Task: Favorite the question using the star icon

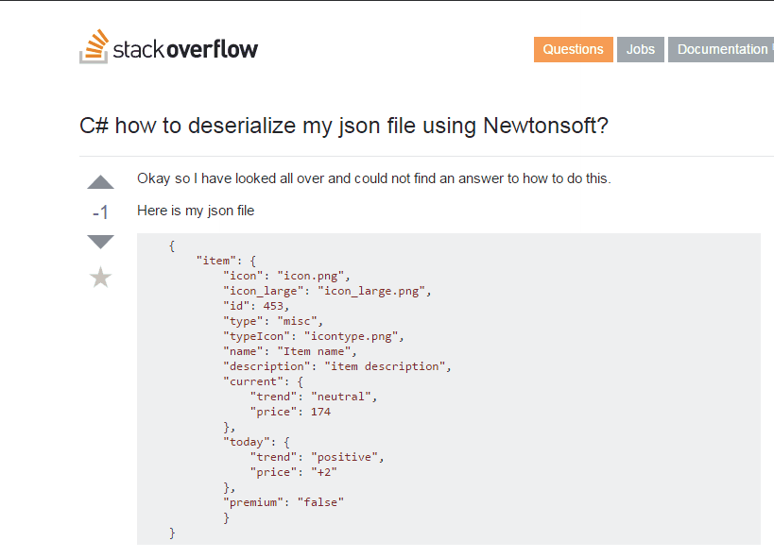Action: point(99,277)
